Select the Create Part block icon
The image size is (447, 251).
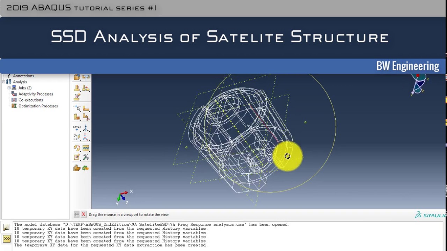pyautogui.click(x=77, y=77)
